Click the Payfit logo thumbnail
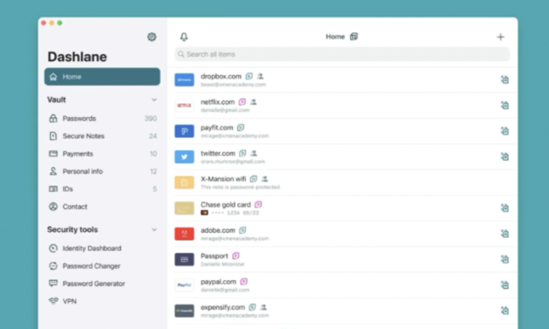This screenshot has height=329, width=549. click(x=185, y=131)
